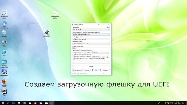Toggle the create bootable disk checkbox
The height and width of the screenshot is (105, 187).
74,57
